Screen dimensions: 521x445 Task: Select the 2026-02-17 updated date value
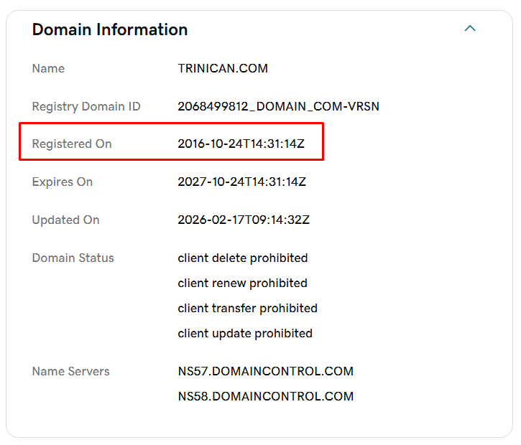[x=244, y=220]
